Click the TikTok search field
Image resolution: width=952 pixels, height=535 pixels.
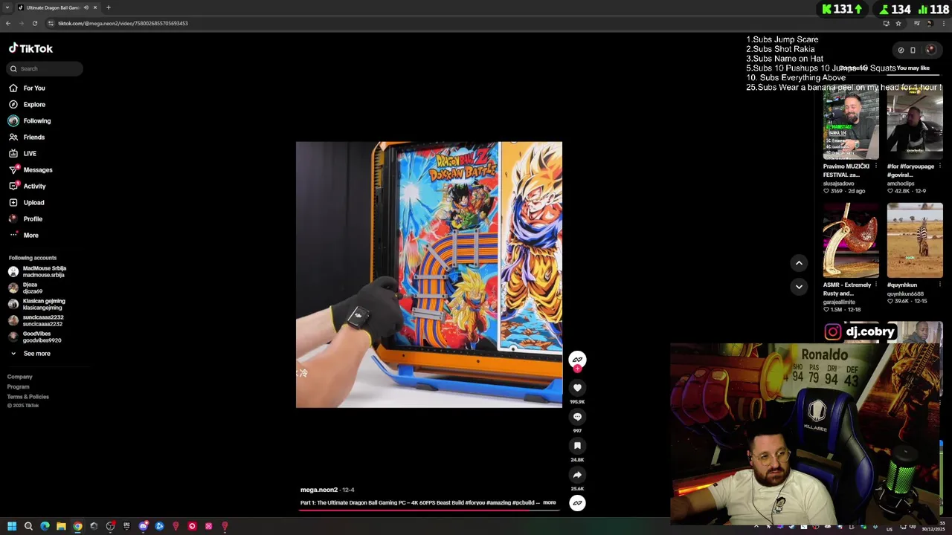point(45,68)
